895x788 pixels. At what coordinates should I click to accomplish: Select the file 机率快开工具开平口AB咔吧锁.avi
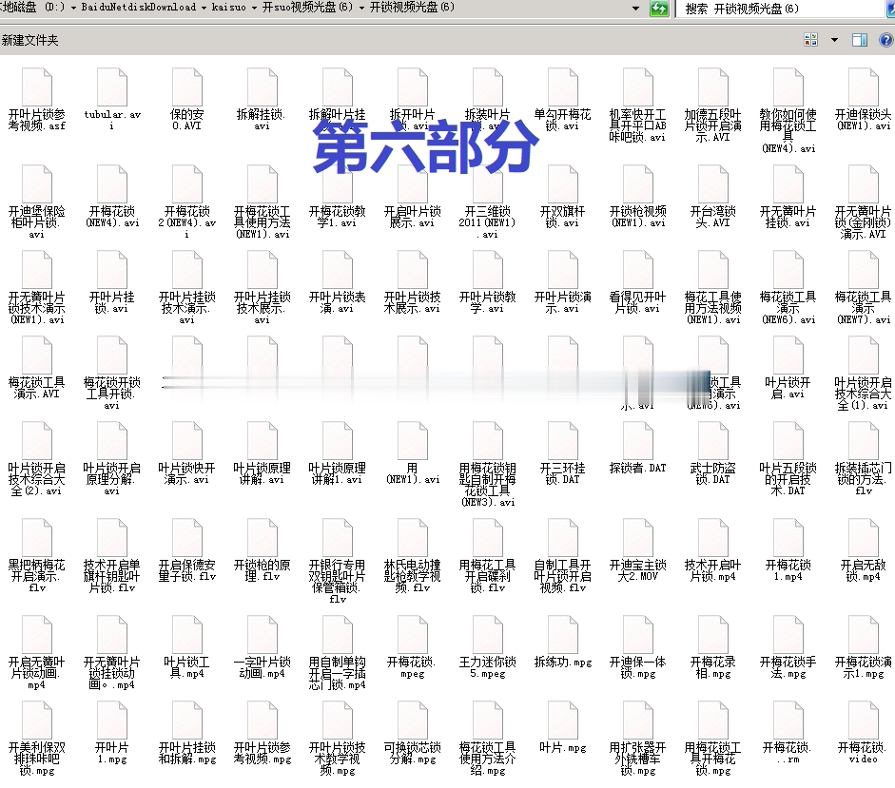click(x=637, y=106)
